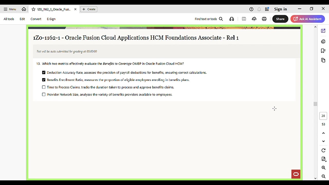The height and width of the screenshot is (185, 329).
Task: Go to next page with down chevron
Action: (x=323, y=141)
